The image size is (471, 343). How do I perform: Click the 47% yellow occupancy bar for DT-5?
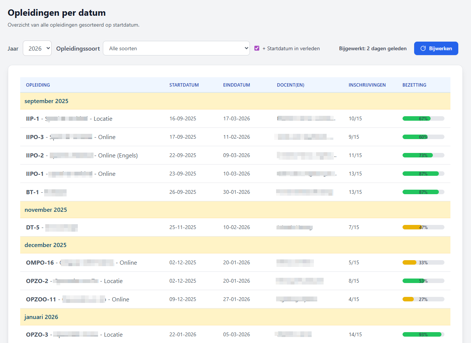pyautogui.click(x=423, y=228)
